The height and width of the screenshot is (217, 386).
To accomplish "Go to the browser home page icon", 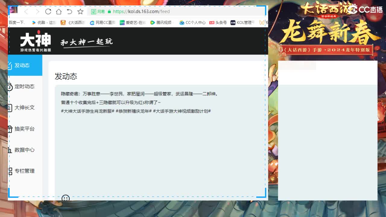I will tap(59, 11).
